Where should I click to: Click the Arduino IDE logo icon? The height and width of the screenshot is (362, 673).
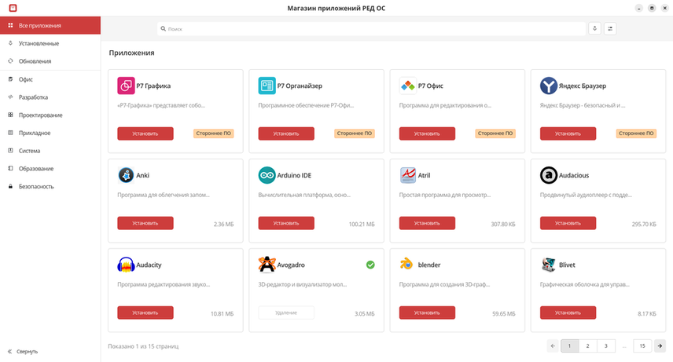(267, 175)
